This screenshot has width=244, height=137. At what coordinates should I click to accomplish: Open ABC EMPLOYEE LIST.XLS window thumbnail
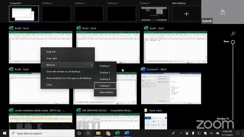click(x=108, y=121)
